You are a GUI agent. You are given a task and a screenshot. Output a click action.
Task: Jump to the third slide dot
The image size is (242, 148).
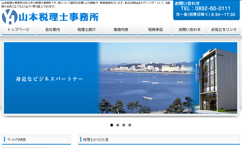124,125
